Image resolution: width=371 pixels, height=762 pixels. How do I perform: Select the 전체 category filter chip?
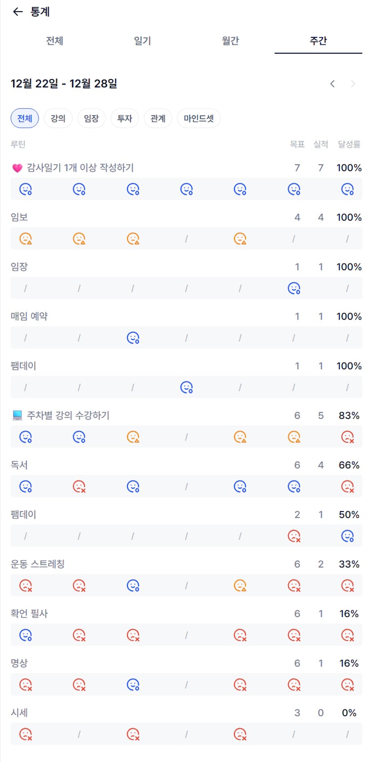tap(25, 118)
